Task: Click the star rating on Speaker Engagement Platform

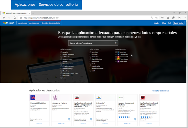Action: pos(124,117)
